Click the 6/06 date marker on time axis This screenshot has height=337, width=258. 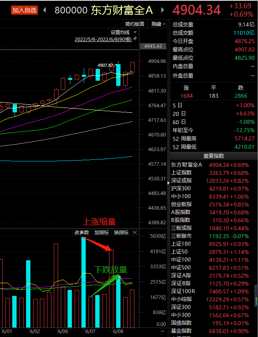tap(63, 331)
